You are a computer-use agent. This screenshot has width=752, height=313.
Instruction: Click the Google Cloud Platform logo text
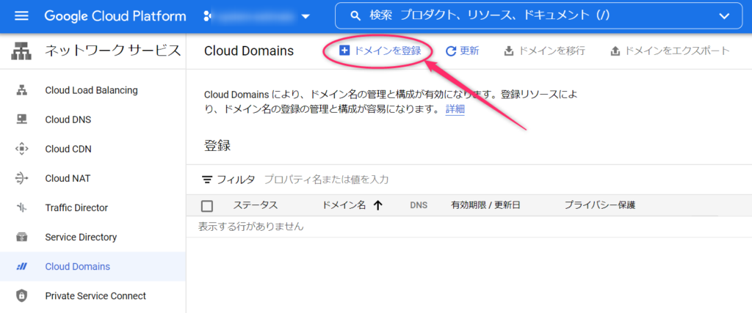pos(115,16)
